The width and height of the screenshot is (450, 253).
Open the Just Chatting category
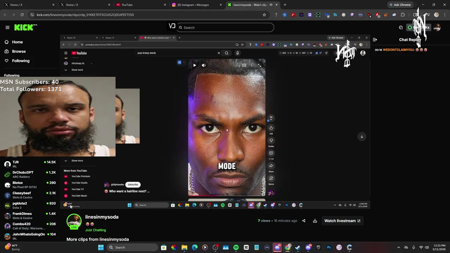pos(96,230)
